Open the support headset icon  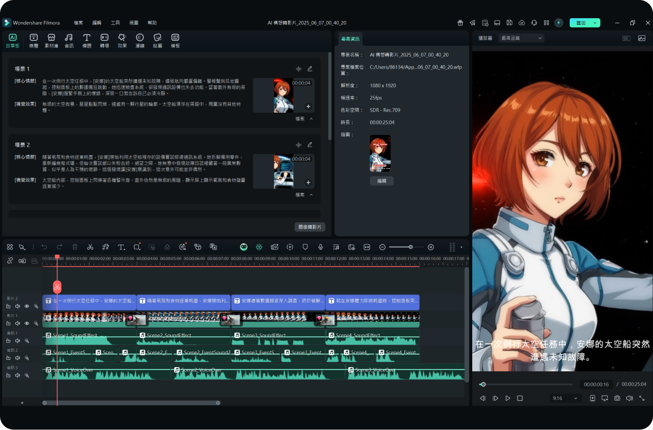click(x=534, y=23)
